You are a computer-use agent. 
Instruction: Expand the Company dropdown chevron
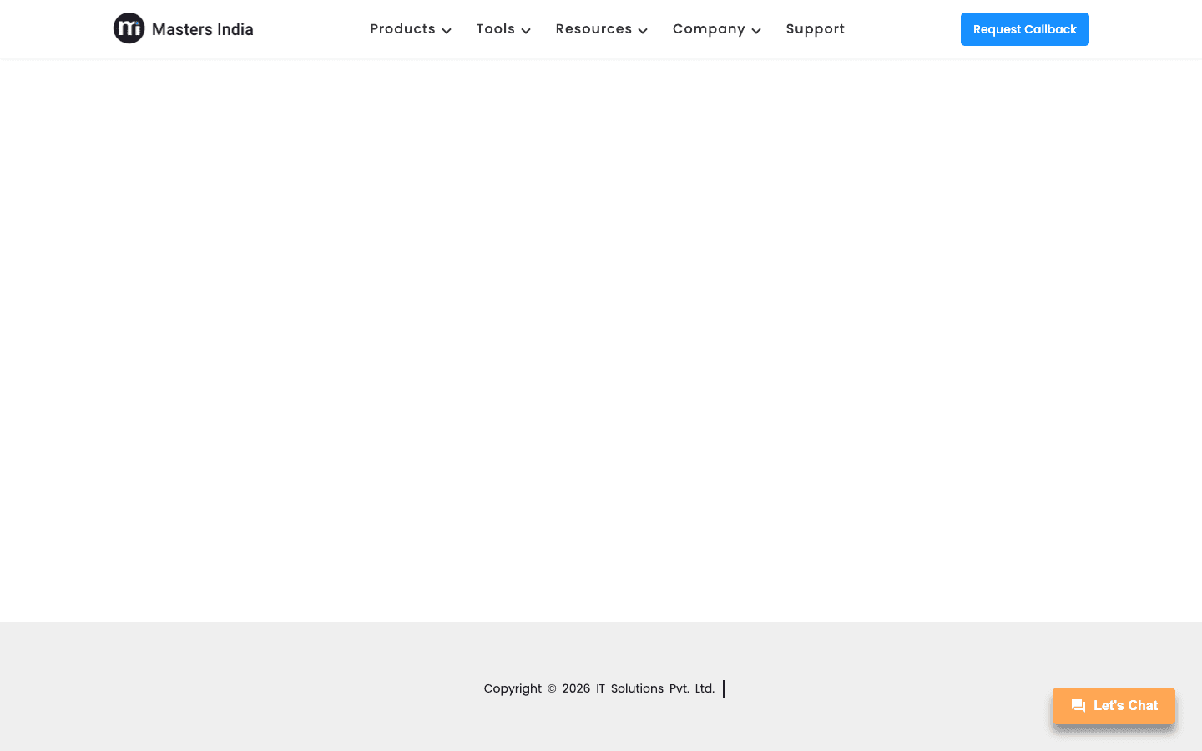(756, 31)
